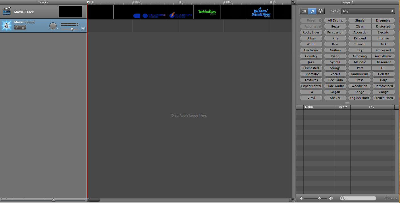The image size is (400, 203).
Task: Select the Urban genre button
Action: [x=311, y=38]
